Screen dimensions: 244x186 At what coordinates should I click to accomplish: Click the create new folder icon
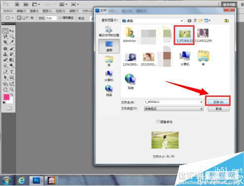point(200,21)
